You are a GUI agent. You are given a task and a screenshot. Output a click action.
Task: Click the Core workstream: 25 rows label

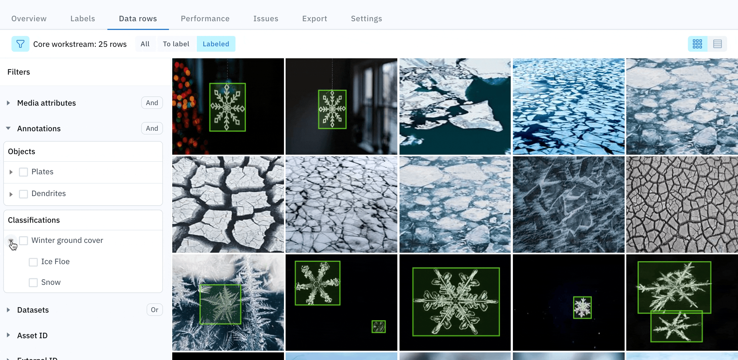[80, 44]
